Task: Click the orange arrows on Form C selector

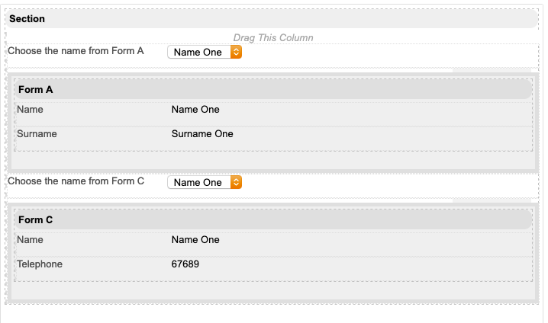Action: coord(236,182)
